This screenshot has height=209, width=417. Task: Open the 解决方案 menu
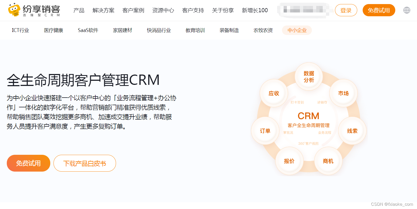pos(103,10)
